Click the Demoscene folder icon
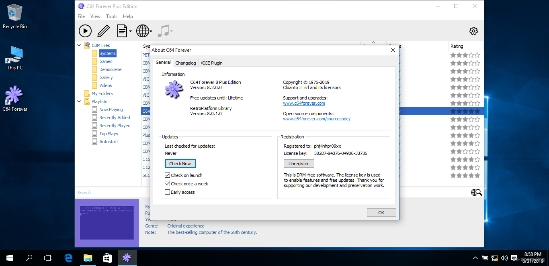The width and height of the screenshot is (549, 266). tap(94, 69)
